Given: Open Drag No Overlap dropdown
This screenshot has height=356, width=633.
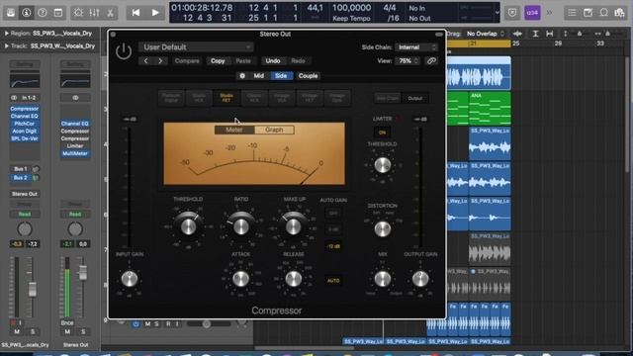Looking at the screenshot, I should click(485, 34).
